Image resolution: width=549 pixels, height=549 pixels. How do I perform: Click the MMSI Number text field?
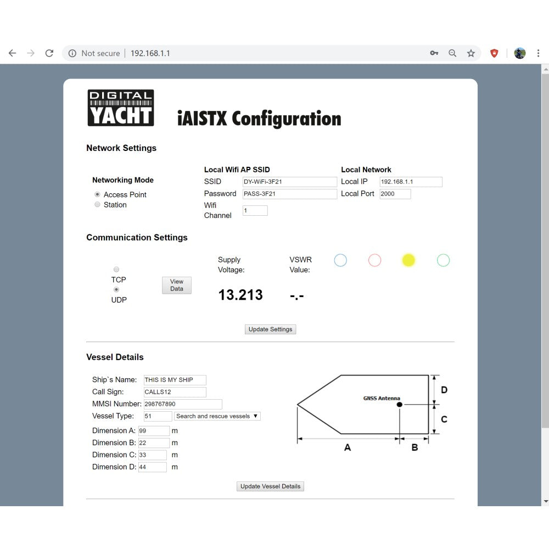[x=182, y=404]
